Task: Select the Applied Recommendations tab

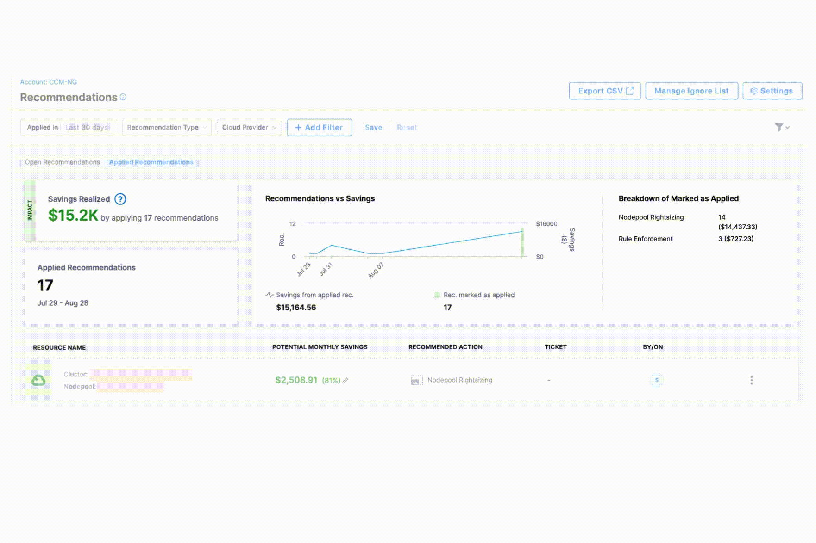Action: (151, 162)
